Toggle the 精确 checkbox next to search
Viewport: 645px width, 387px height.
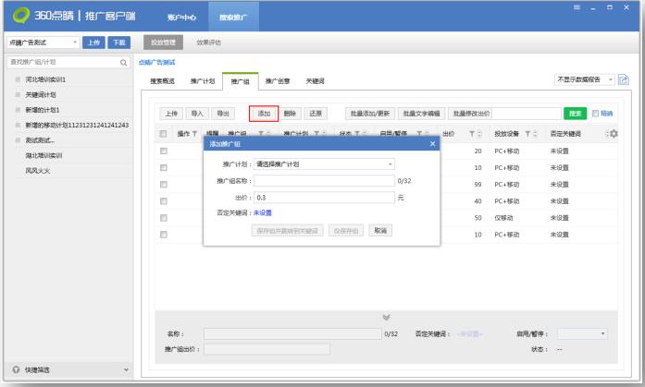point(595,114)
